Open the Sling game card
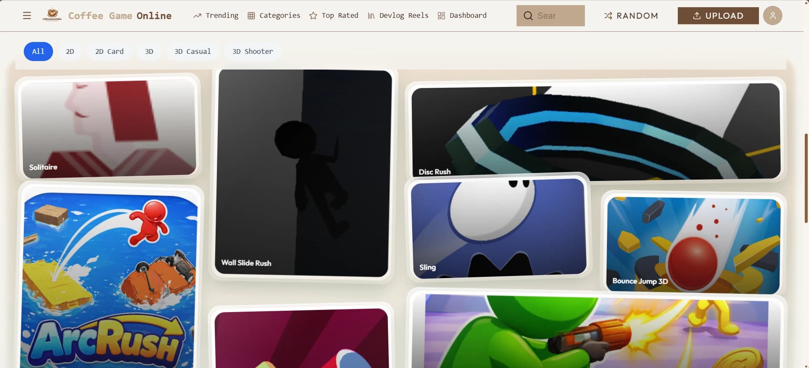809x368 pixels. coord(499,229)
